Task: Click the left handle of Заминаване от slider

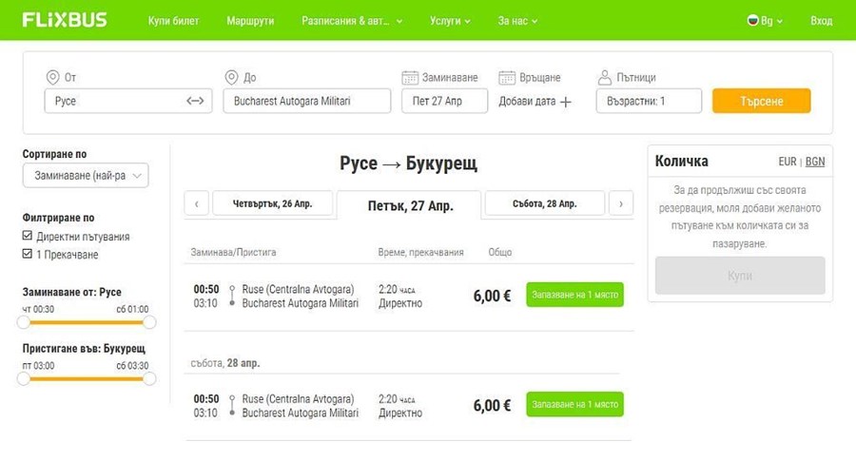Action: pos(24,322)
